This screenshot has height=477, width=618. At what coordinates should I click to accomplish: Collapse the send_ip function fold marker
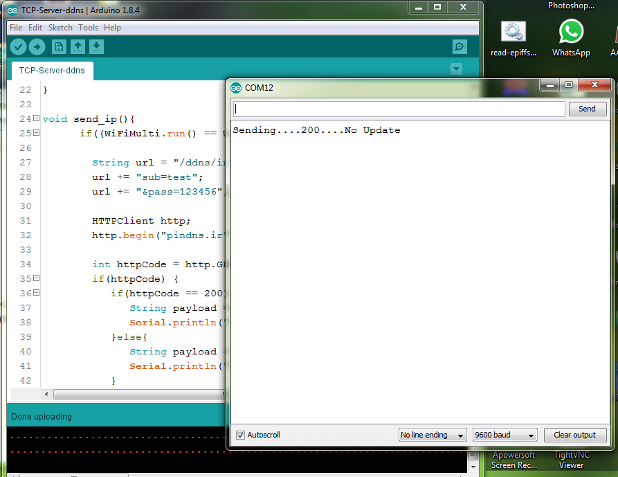coord(36,118)
